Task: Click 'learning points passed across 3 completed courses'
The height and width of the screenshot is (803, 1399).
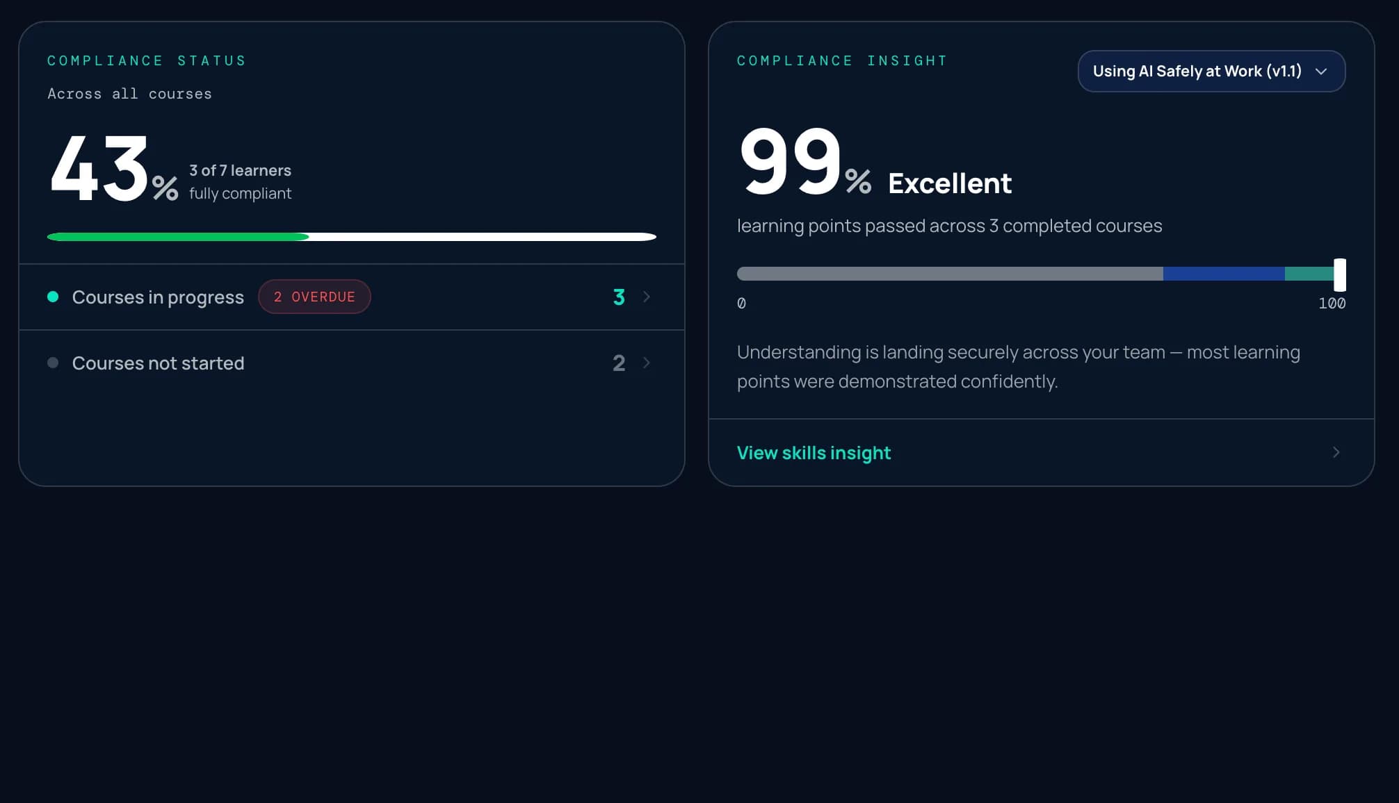Action: [949, 226]
